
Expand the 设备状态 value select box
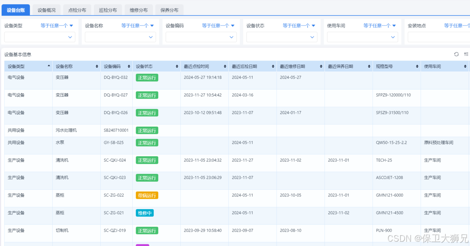282,37
